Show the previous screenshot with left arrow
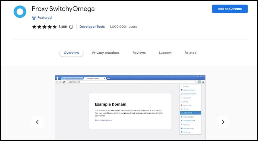 point(37,122)
